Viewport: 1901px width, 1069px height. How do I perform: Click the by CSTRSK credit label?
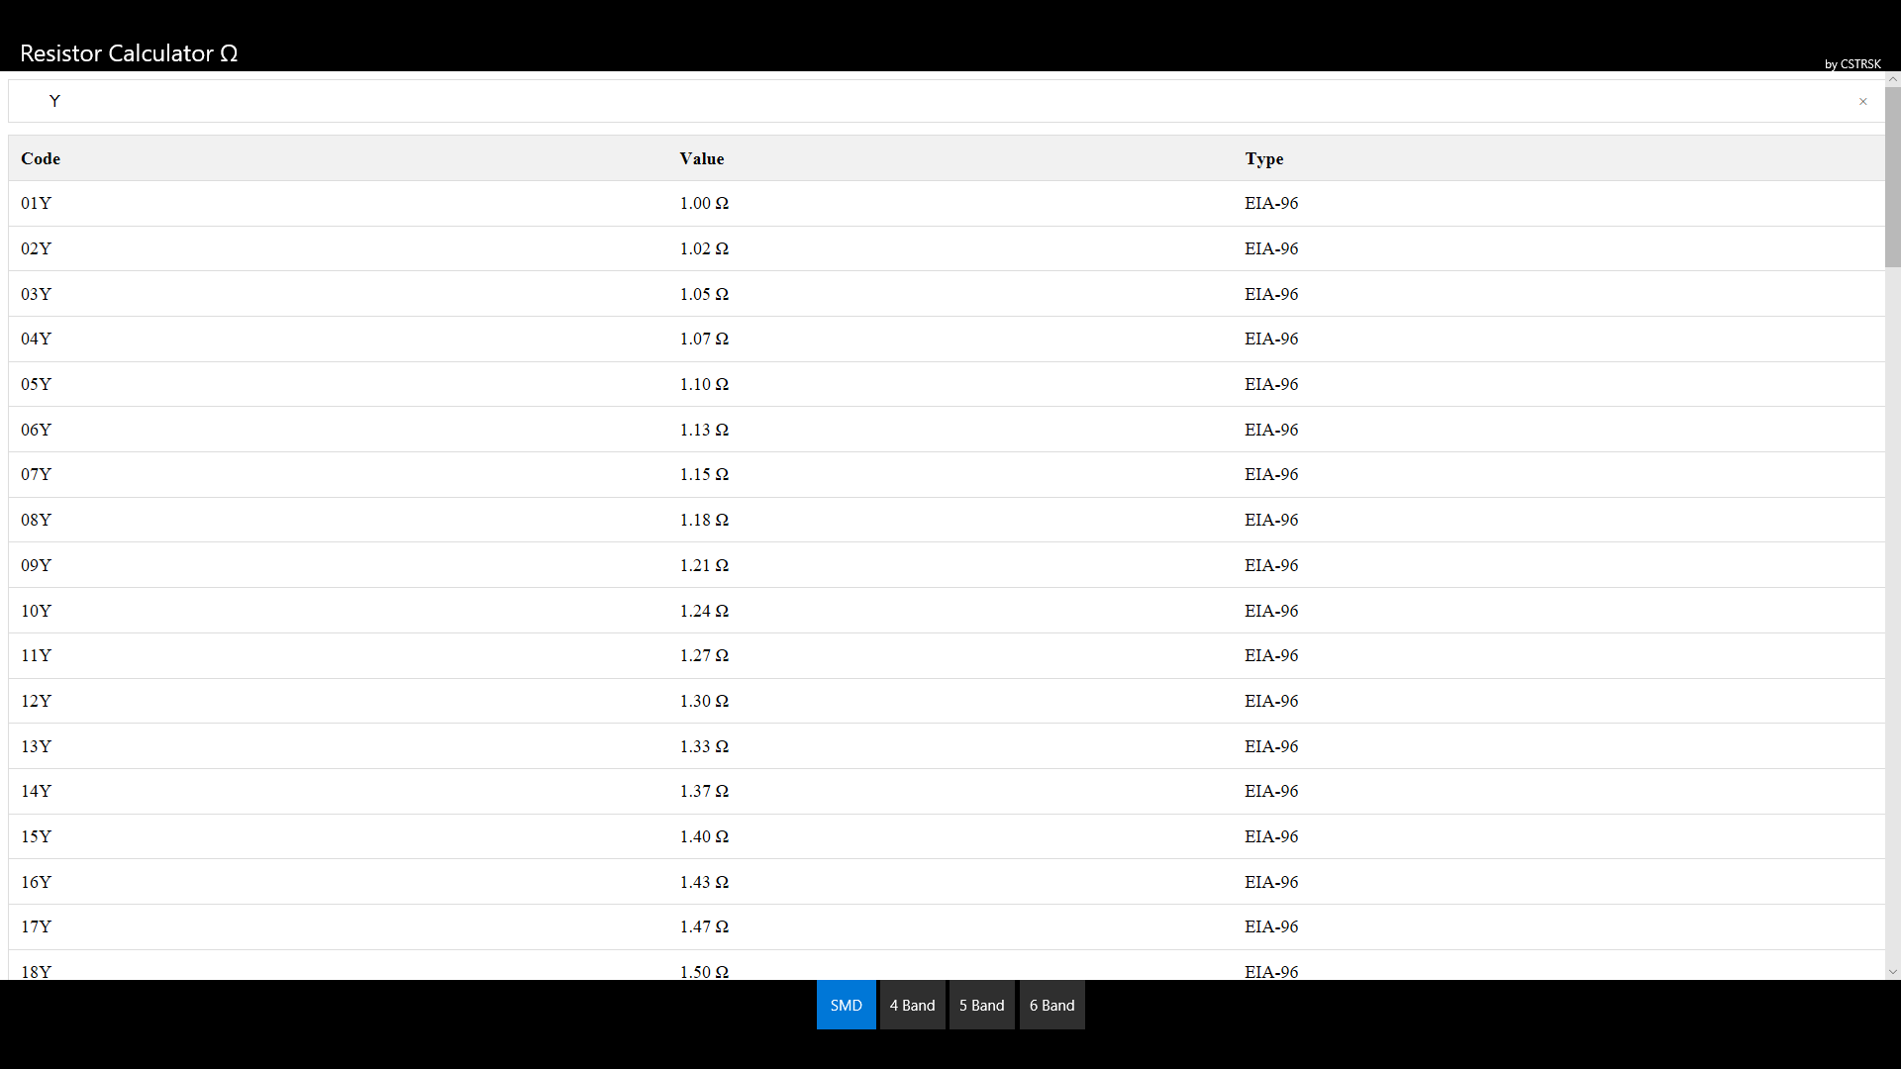tap(1852, 63)
